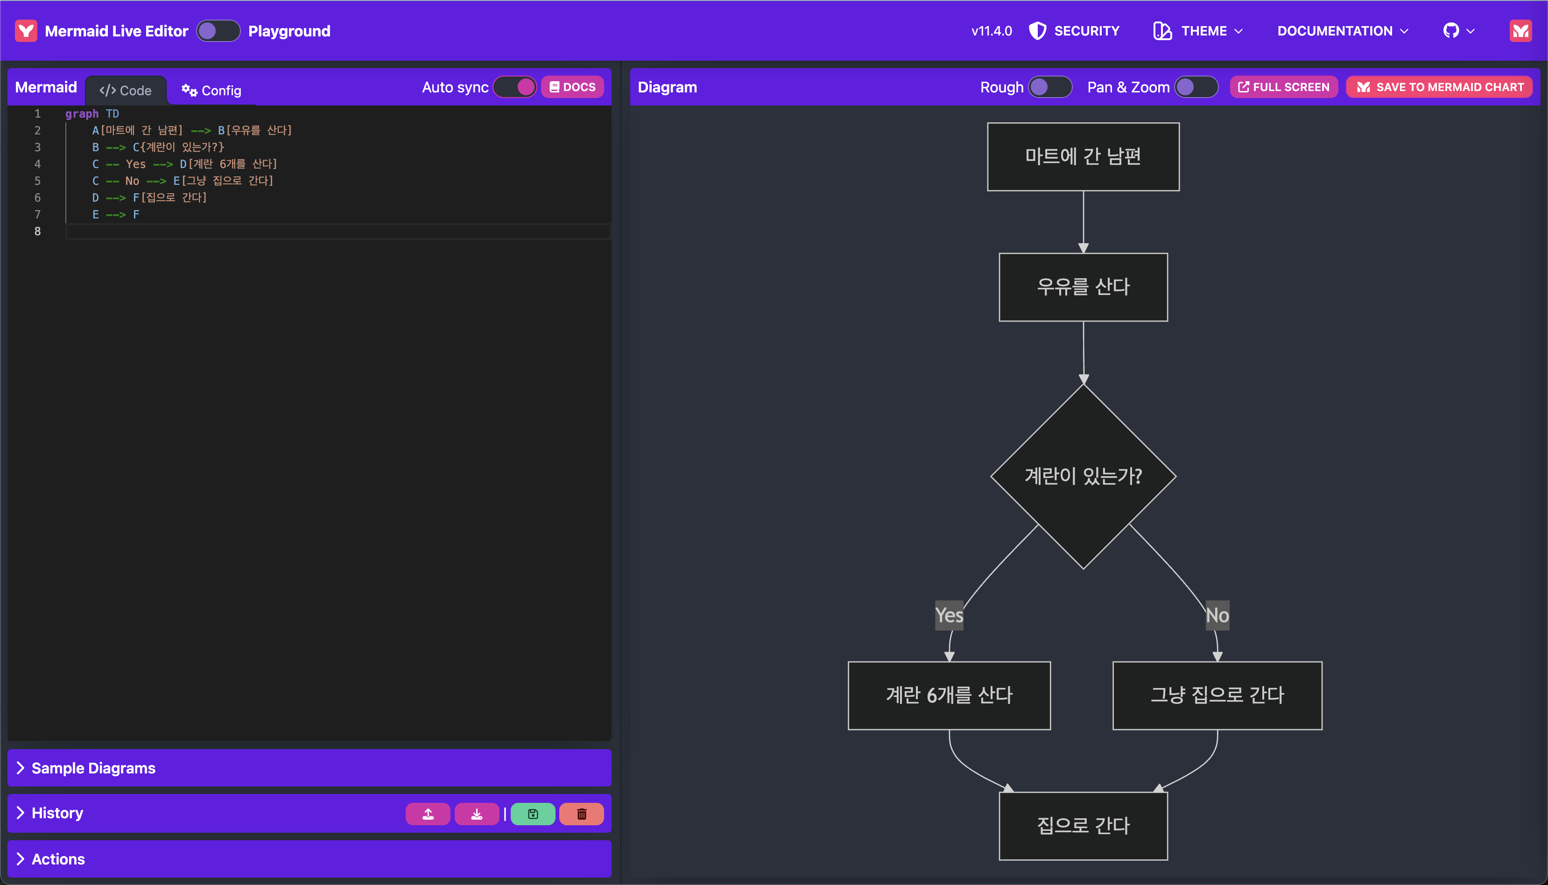The height and width of the screenshot is (885, 1548).
Task: Disable the Auto sync toggle
Action: click(515, 87)
